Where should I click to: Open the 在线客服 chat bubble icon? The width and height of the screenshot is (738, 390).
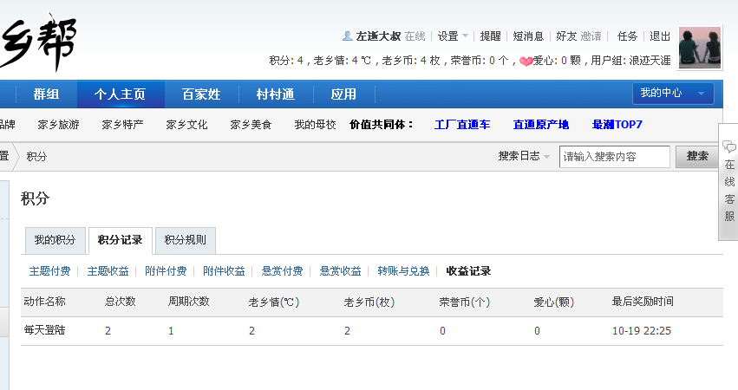click(x=729, y=147)
